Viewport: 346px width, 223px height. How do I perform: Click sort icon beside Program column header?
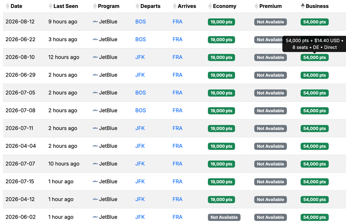pos(95,6)
